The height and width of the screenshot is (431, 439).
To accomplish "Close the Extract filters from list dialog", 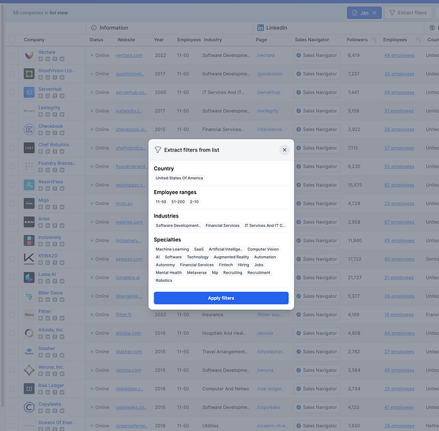I will 284,150.
